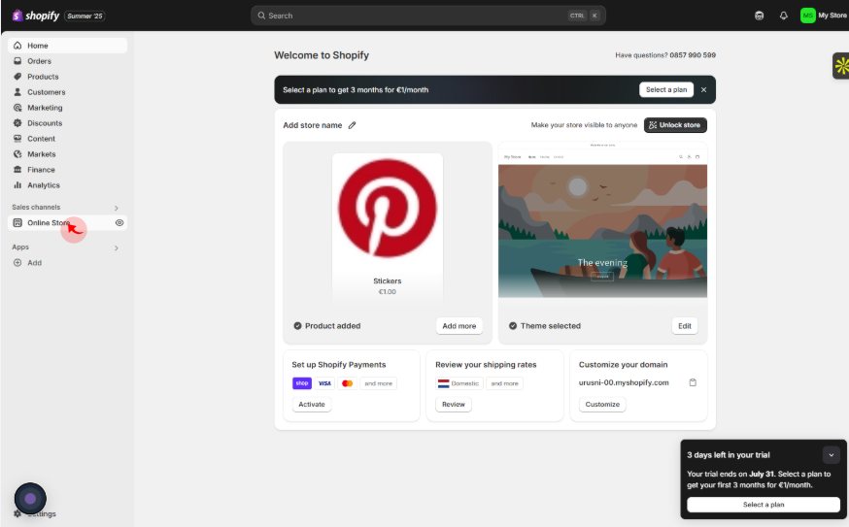The image size is (849, 527).
Task: Click the Add store name text
Action: [313, 125]
